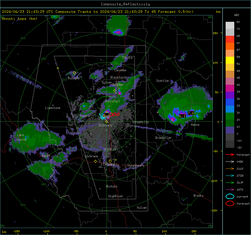Click the Blackfalds town label
Image resolution: width=251 pixels, height=235 pixels.
(119, 77)
